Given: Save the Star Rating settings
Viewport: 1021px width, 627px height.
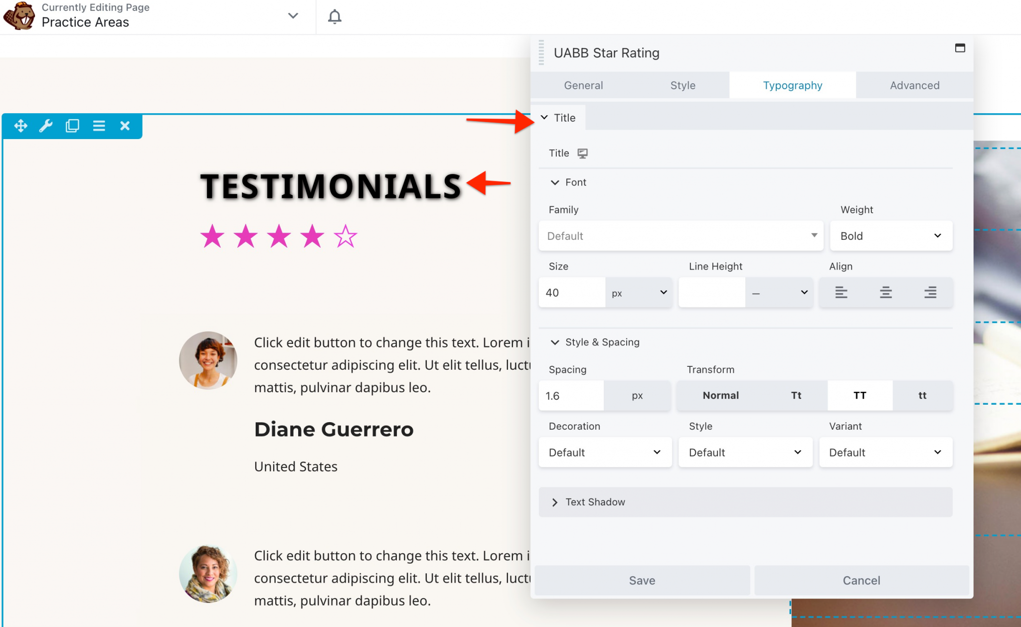Looking at the screenshot, I should coord(642,580).
